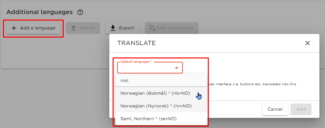The width and height of the screenshot is (325, 128).
Task: Click the plus icon on Add a language
Action: point(14,28)
